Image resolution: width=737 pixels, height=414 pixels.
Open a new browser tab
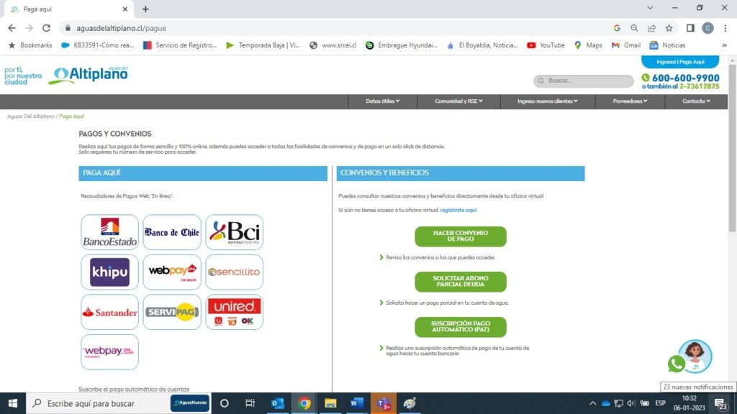click(x=145, y=9)
